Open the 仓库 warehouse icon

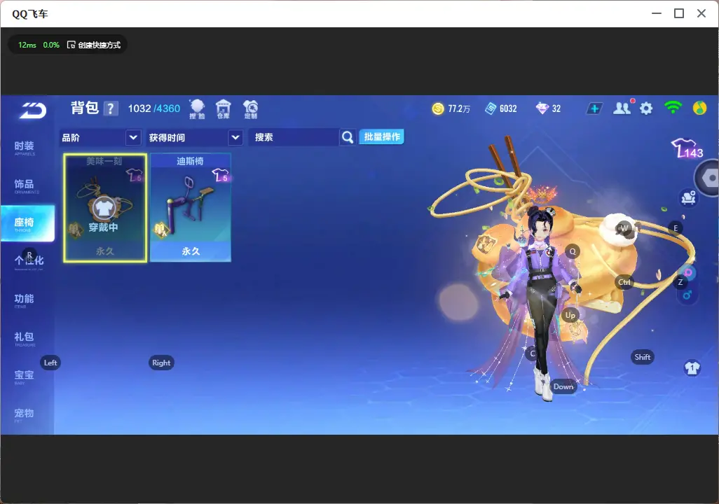(x=224, y=109)
